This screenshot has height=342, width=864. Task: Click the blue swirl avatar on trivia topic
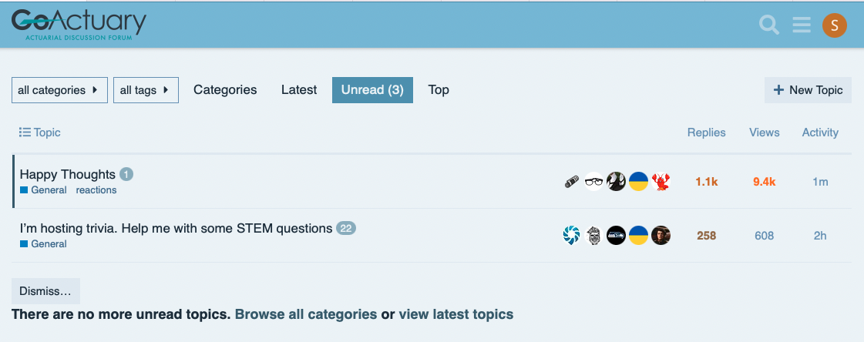(x=571, y=236)
